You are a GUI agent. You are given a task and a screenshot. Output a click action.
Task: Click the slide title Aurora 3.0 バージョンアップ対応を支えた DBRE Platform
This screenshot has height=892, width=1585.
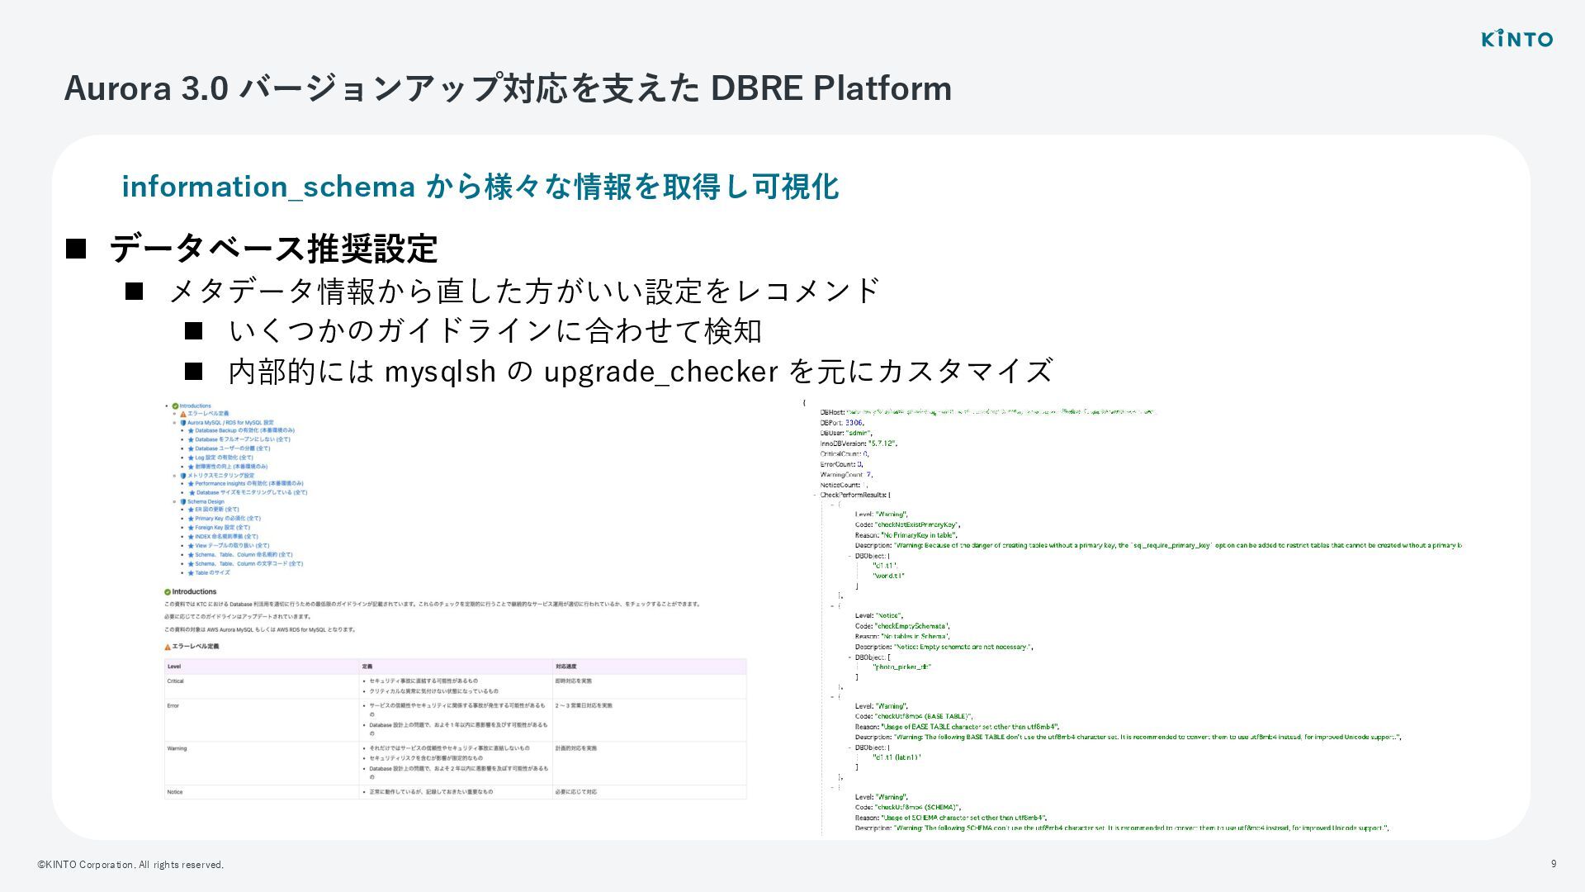click(x=508, y=88)
